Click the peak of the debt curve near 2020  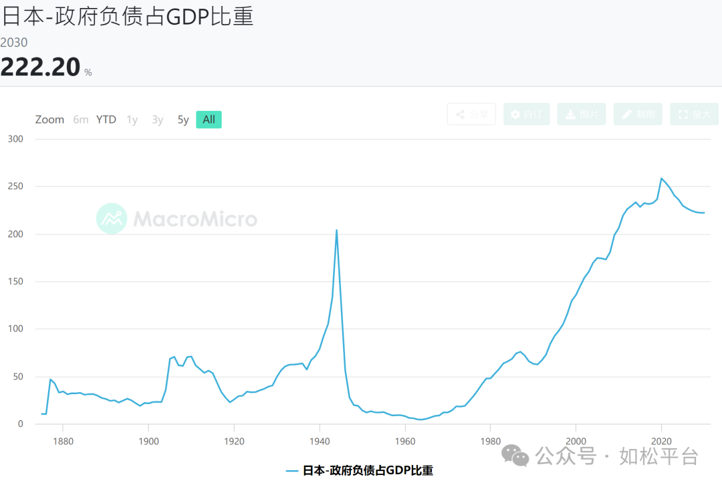pyautogui.click(x=662, y=179)
